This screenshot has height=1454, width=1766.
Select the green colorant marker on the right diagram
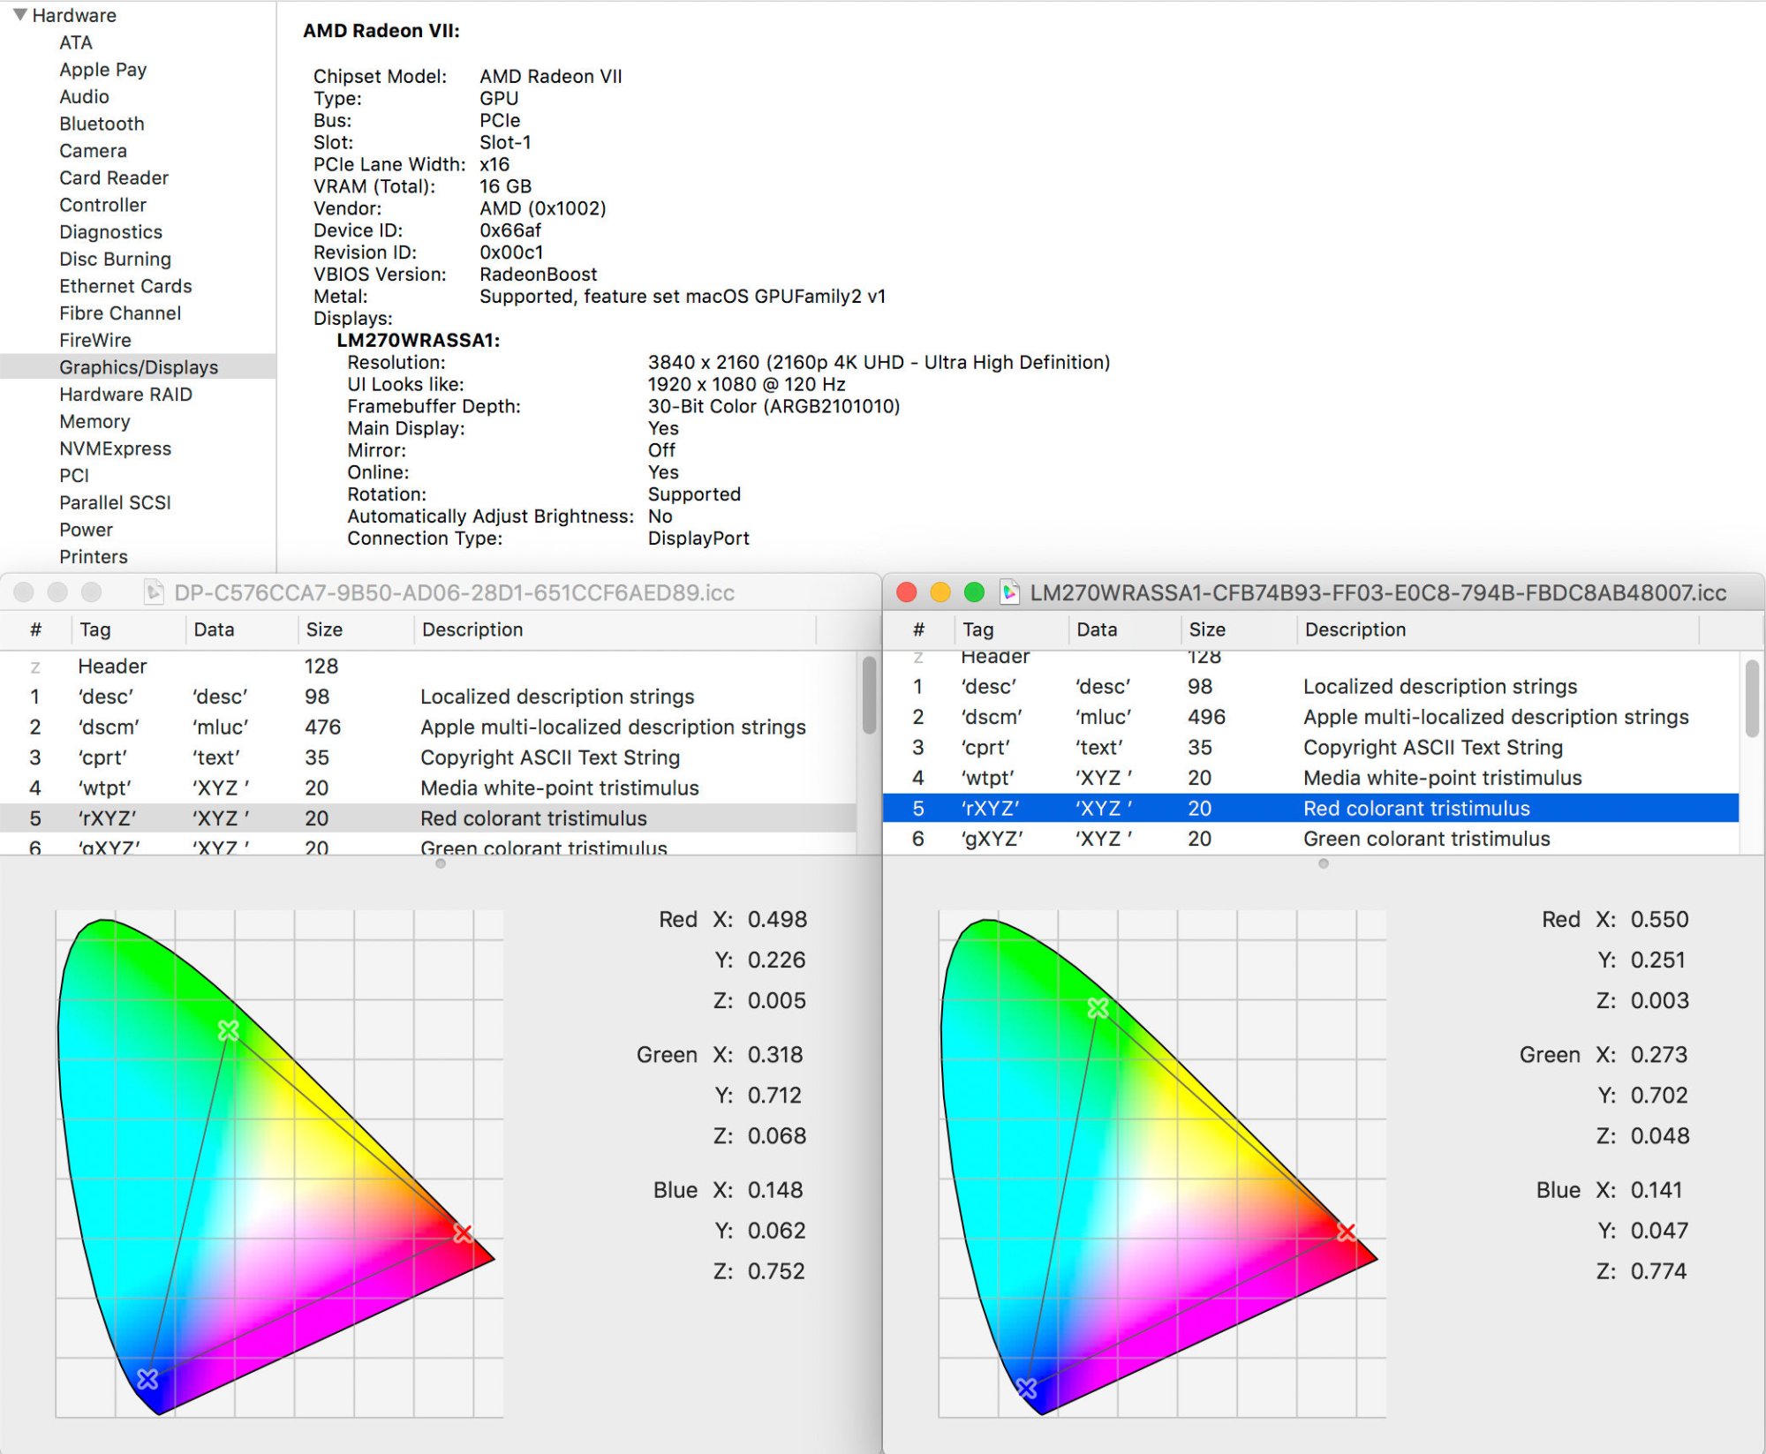coord(1099,1007)
